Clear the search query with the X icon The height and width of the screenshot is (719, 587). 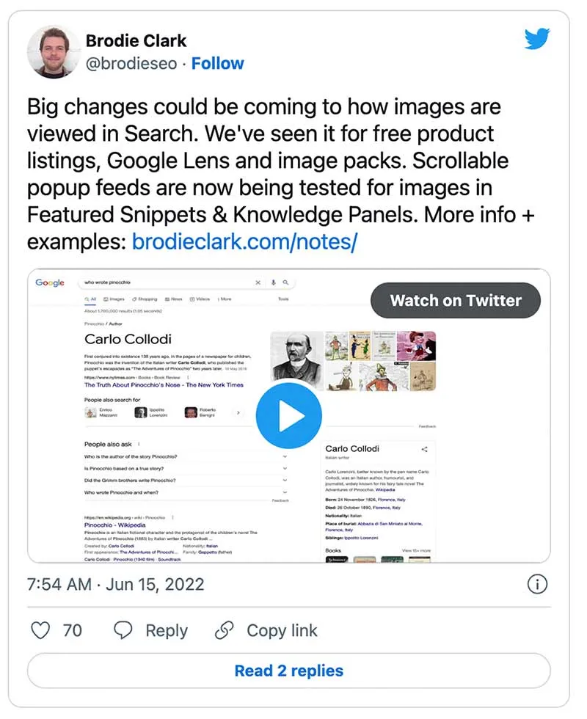pyautogui.click(x=258, y=282)
